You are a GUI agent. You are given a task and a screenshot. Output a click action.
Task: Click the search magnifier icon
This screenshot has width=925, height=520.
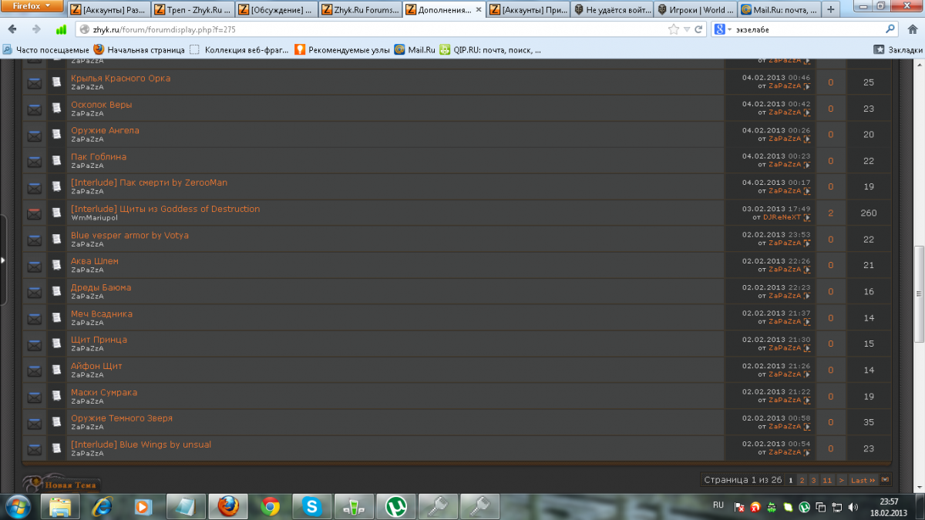(890, 29)
